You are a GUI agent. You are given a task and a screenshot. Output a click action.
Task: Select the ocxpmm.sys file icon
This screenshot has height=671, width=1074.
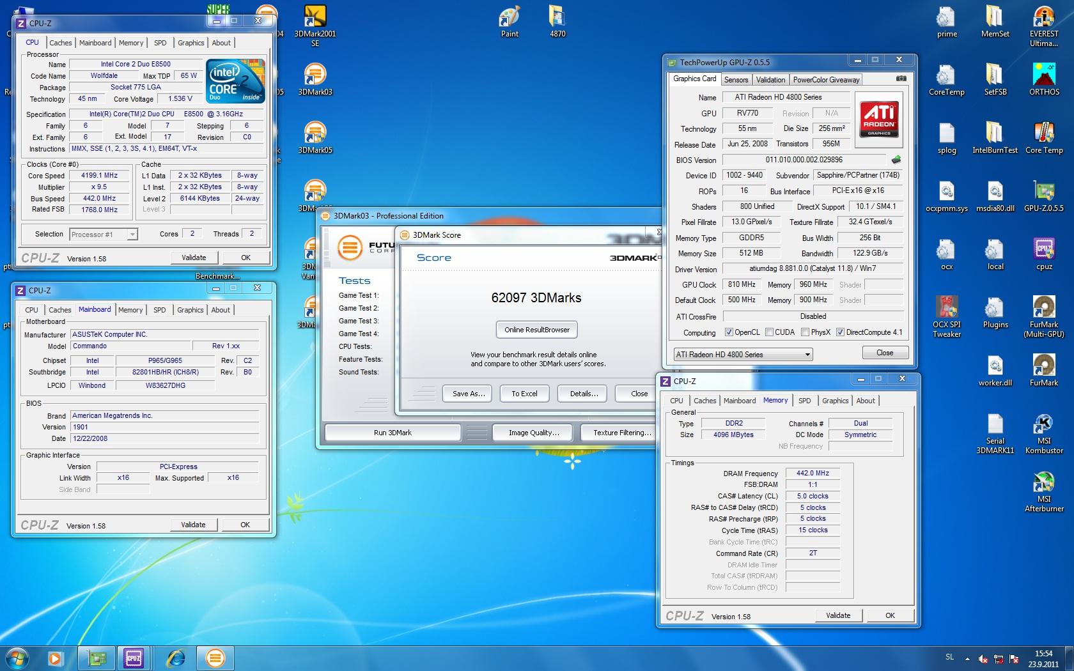click(x=947, y=197)
